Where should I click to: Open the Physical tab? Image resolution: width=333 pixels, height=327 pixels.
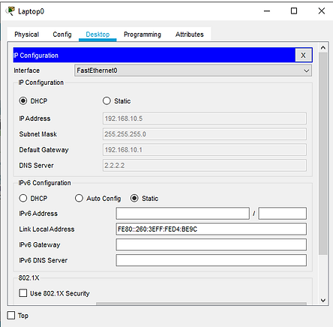click(x=26, y=34)
